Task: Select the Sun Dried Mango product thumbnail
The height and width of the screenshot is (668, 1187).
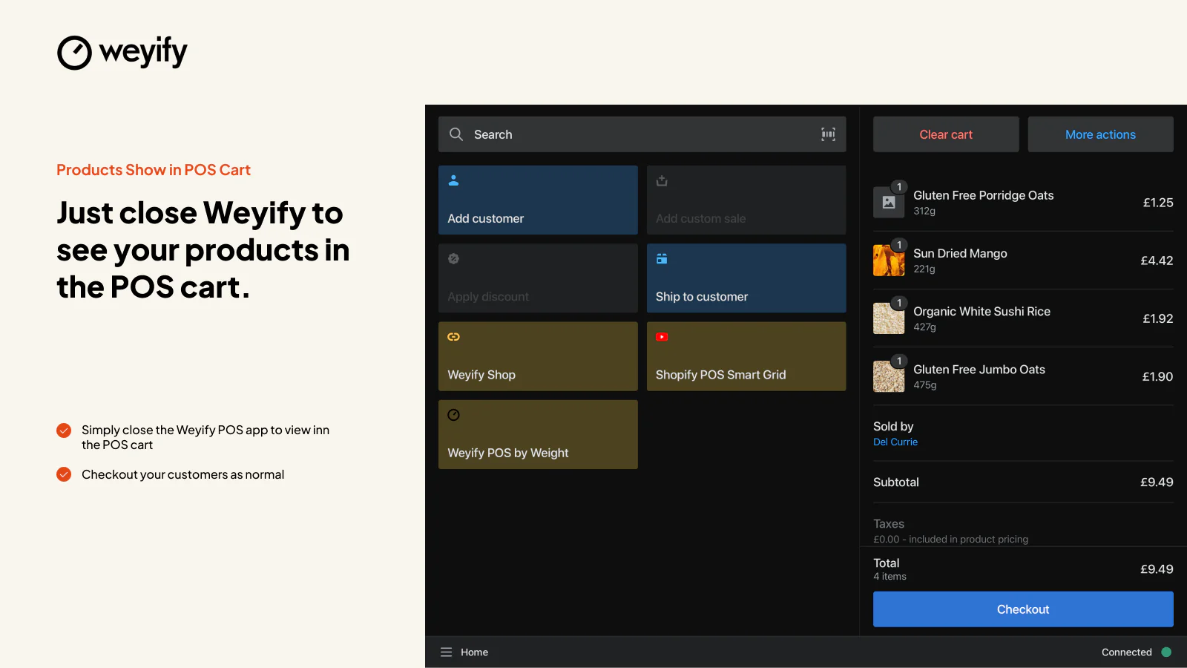Action: (x=889, y=261)
